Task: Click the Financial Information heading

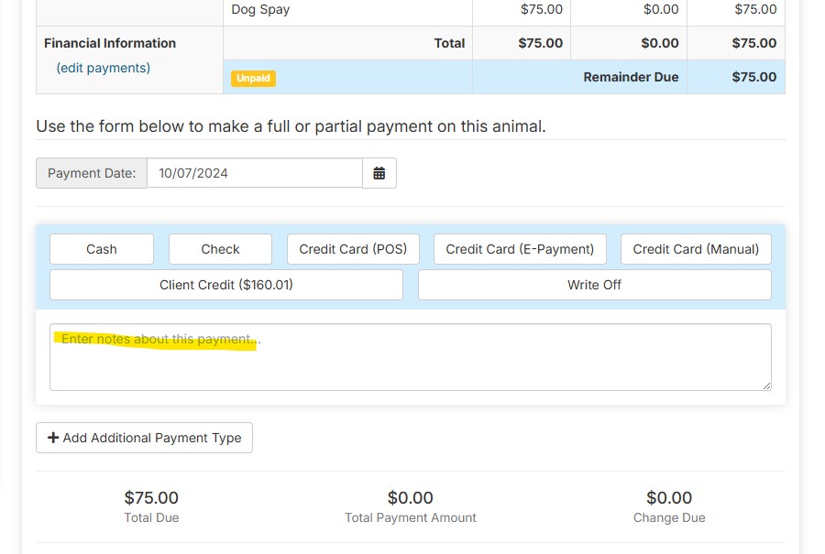Action: point(110,43)
